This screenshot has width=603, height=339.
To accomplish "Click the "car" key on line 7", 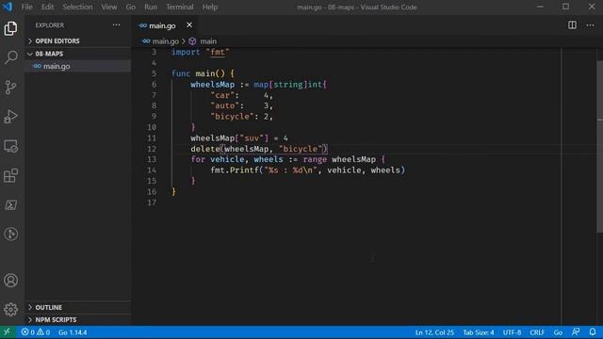I will [222, 95].
